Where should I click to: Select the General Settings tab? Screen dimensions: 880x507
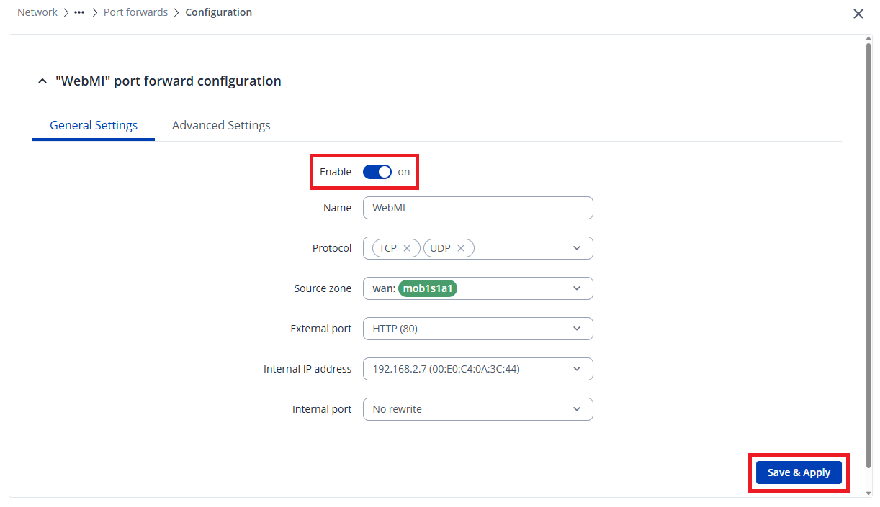pos(94,125)
